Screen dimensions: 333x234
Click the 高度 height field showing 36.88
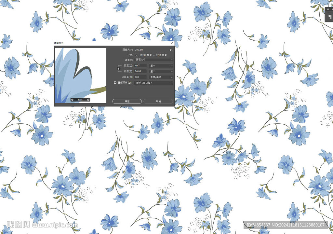pos(140,71)
